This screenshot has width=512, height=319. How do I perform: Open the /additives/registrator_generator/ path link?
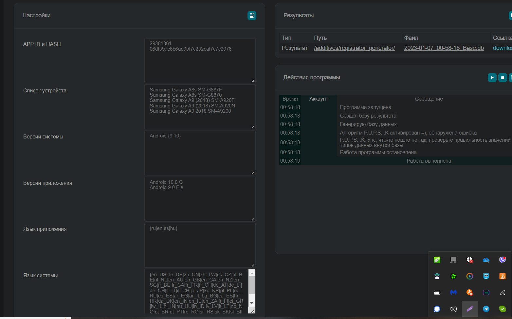click(x=354, y=48)
